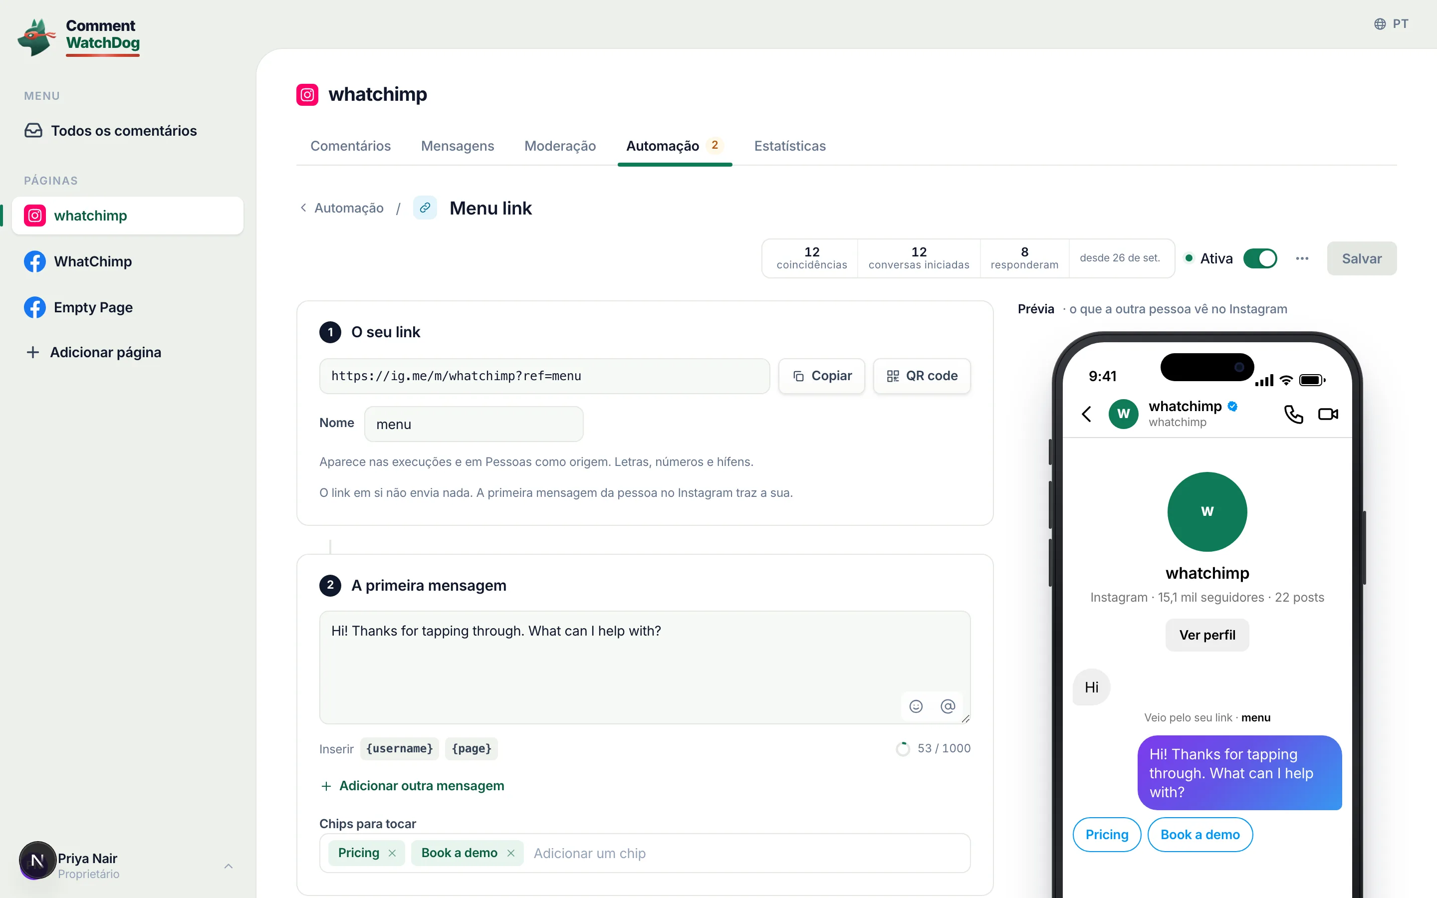The image size is (1437, 898).
Task: Click the plus icon for Adicionar página
Action: [33, 352]
